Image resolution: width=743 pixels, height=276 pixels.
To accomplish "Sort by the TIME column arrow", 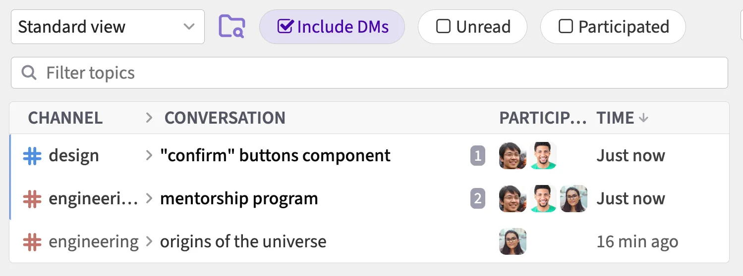I will [x=643, y=118].
